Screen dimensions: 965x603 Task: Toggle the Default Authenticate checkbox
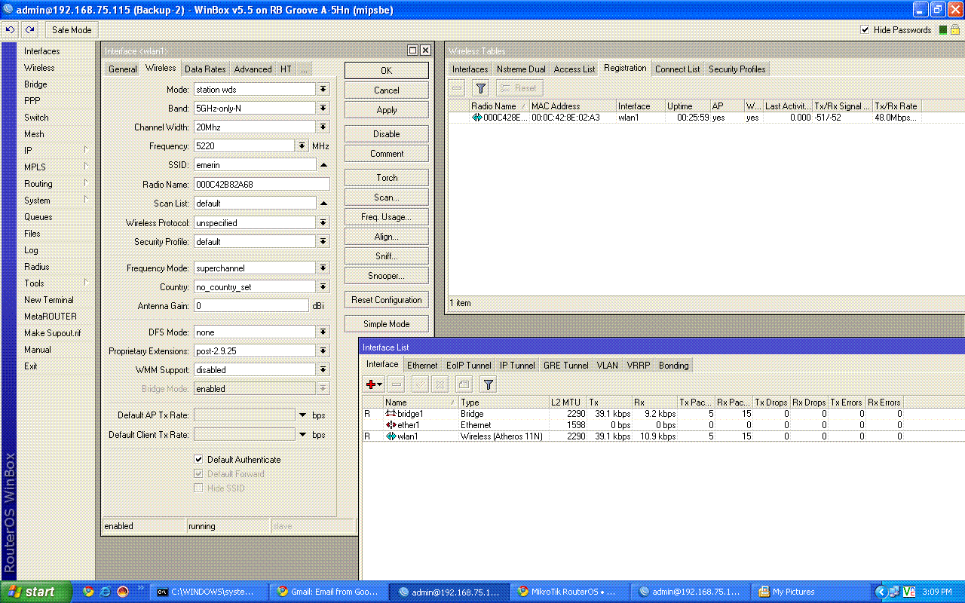[x=198, y=460]
